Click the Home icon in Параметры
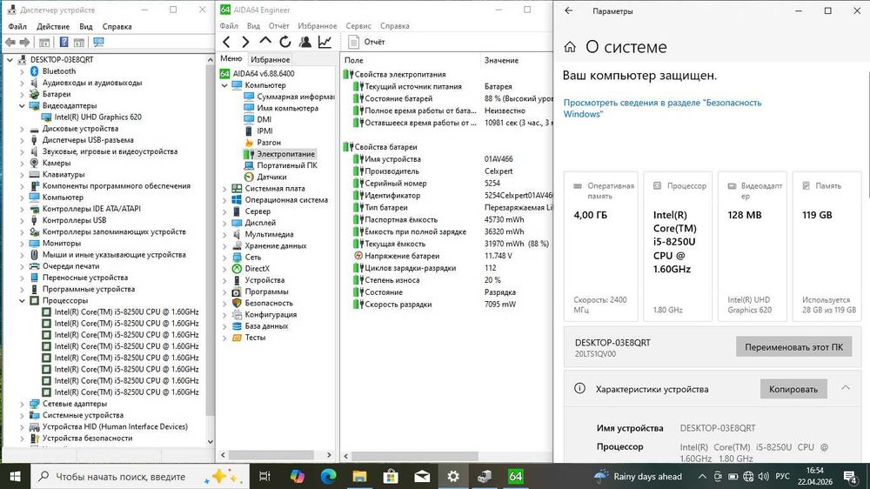The height and width of the screenshot is (489, 870). point(570,47)
